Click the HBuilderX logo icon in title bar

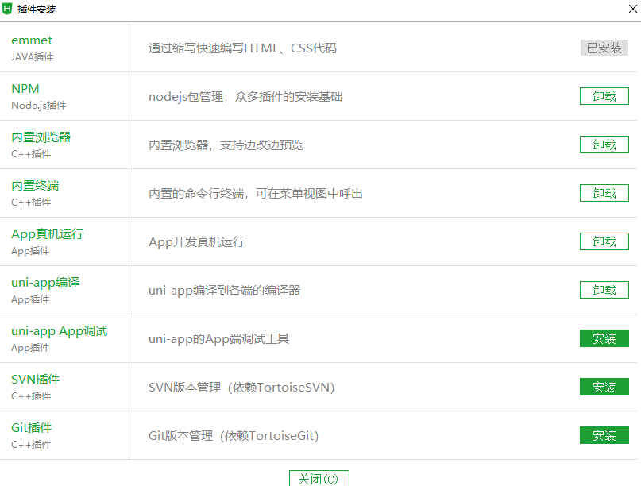point(7,9)
